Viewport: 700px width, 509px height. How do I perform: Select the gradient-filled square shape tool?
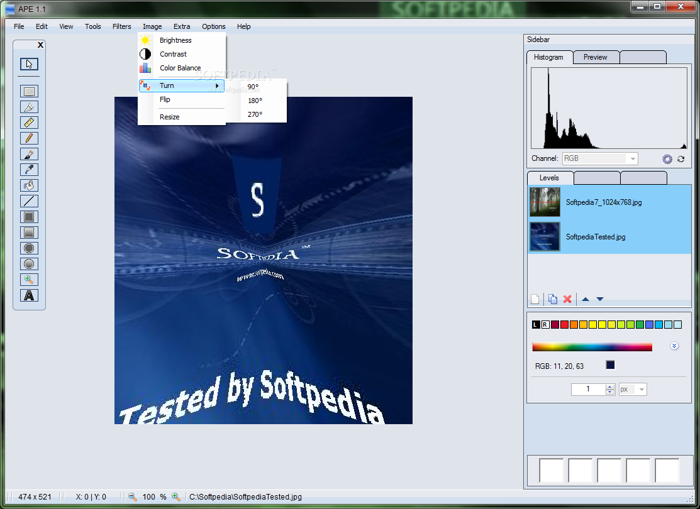tap(29, 233)
